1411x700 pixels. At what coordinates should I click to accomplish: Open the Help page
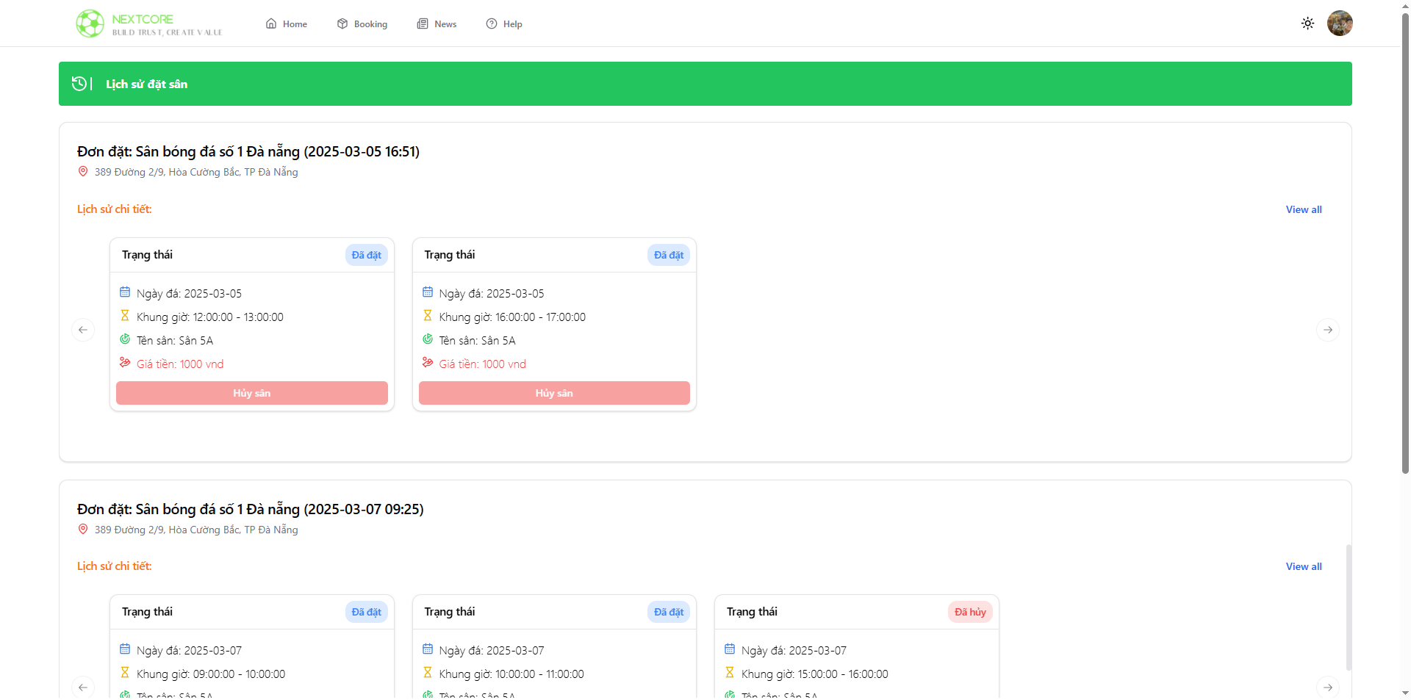click(504, 24)
